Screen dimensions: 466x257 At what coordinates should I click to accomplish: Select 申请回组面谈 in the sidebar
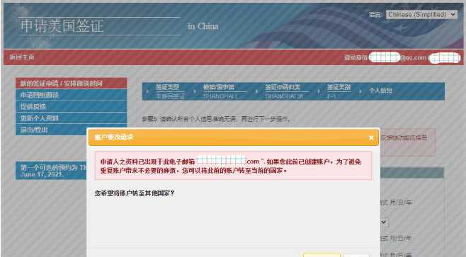72,95
